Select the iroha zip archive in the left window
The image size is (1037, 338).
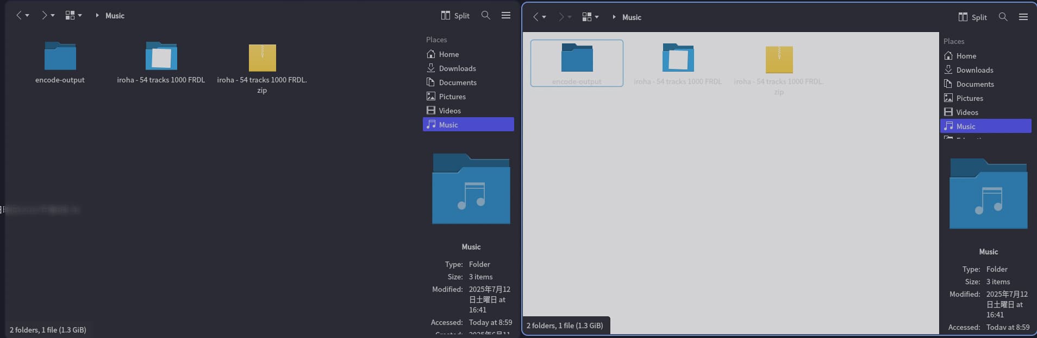262,59
